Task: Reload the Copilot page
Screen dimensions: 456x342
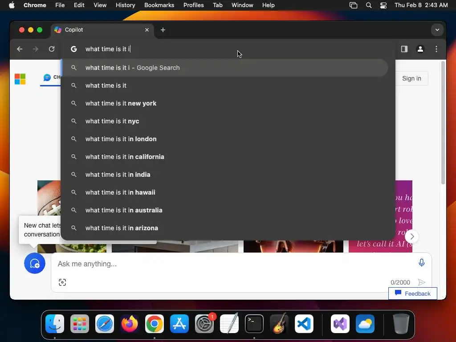Action: click(52, 49)
